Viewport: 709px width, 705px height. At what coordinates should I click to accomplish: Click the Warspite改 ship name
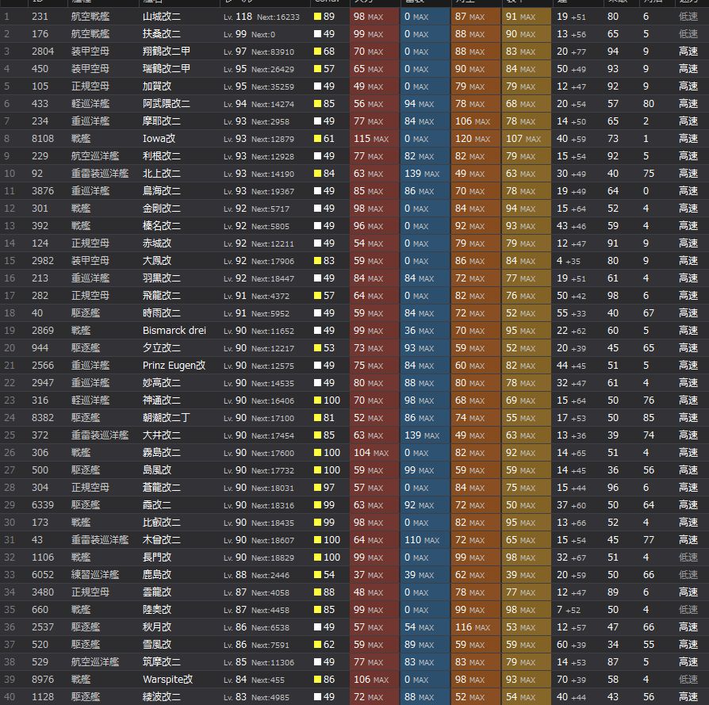[x=168, y=679]
